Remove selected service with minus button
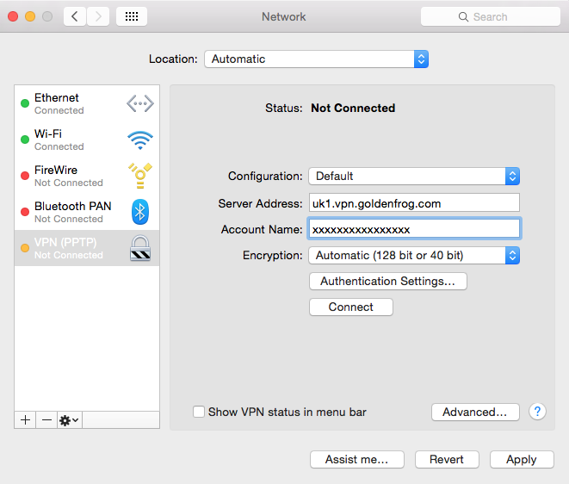The height and width of the screenshot is (484, 569). [46, 420]
